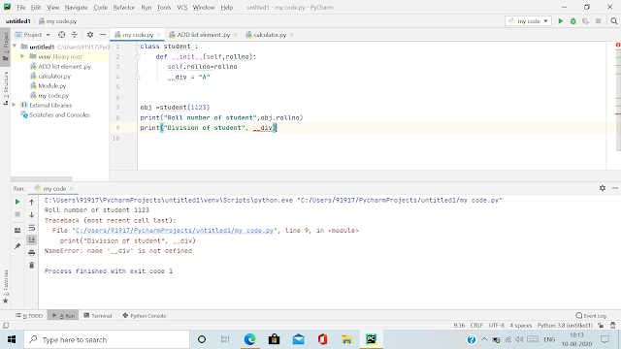The width and height of the screenshot is (621, 349).
Task: Print the run console output
Action: tap(32, 252)
